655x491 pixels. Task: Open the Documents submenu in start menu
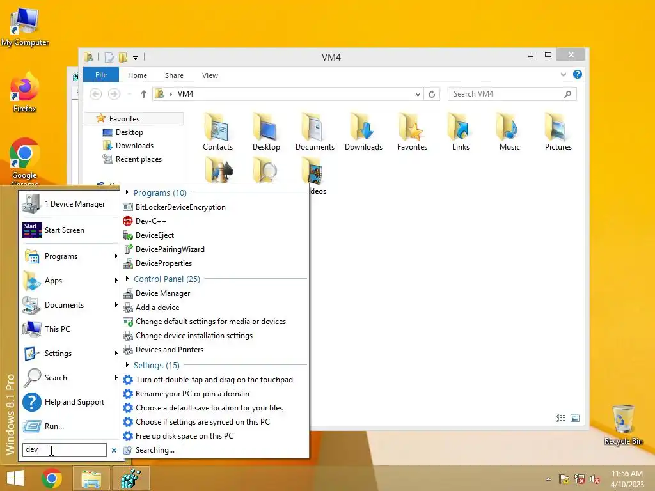69,305
